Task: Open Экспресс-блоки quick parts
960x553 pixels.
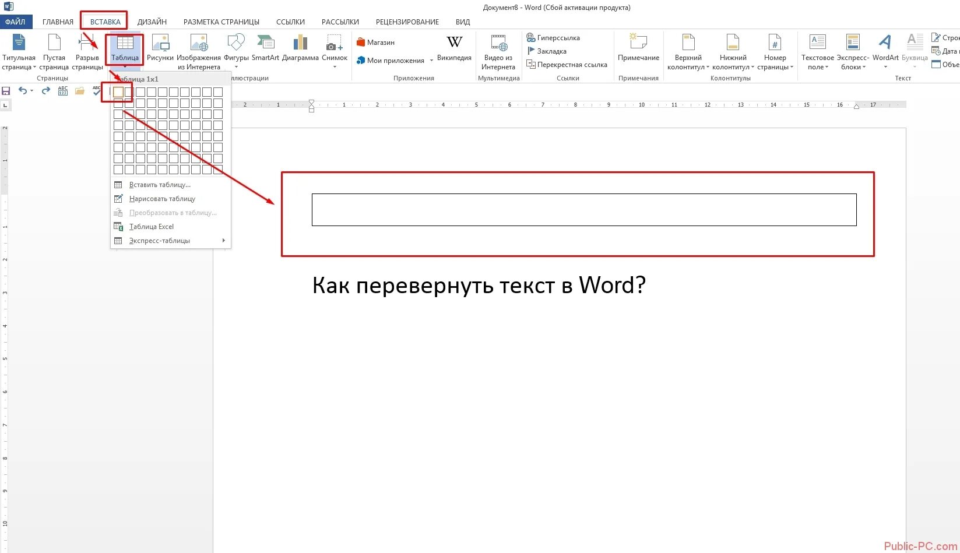Action: 853,52
